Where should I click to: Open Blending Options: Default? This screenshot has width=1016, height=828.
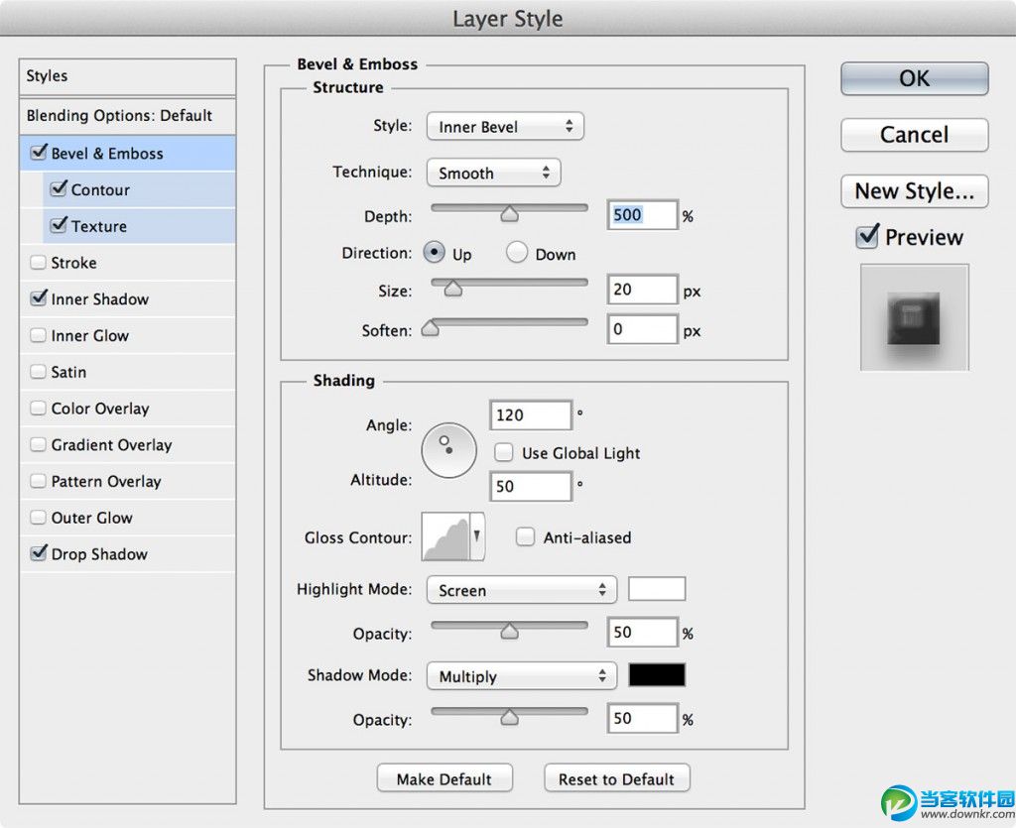click(x=128, y=116)
